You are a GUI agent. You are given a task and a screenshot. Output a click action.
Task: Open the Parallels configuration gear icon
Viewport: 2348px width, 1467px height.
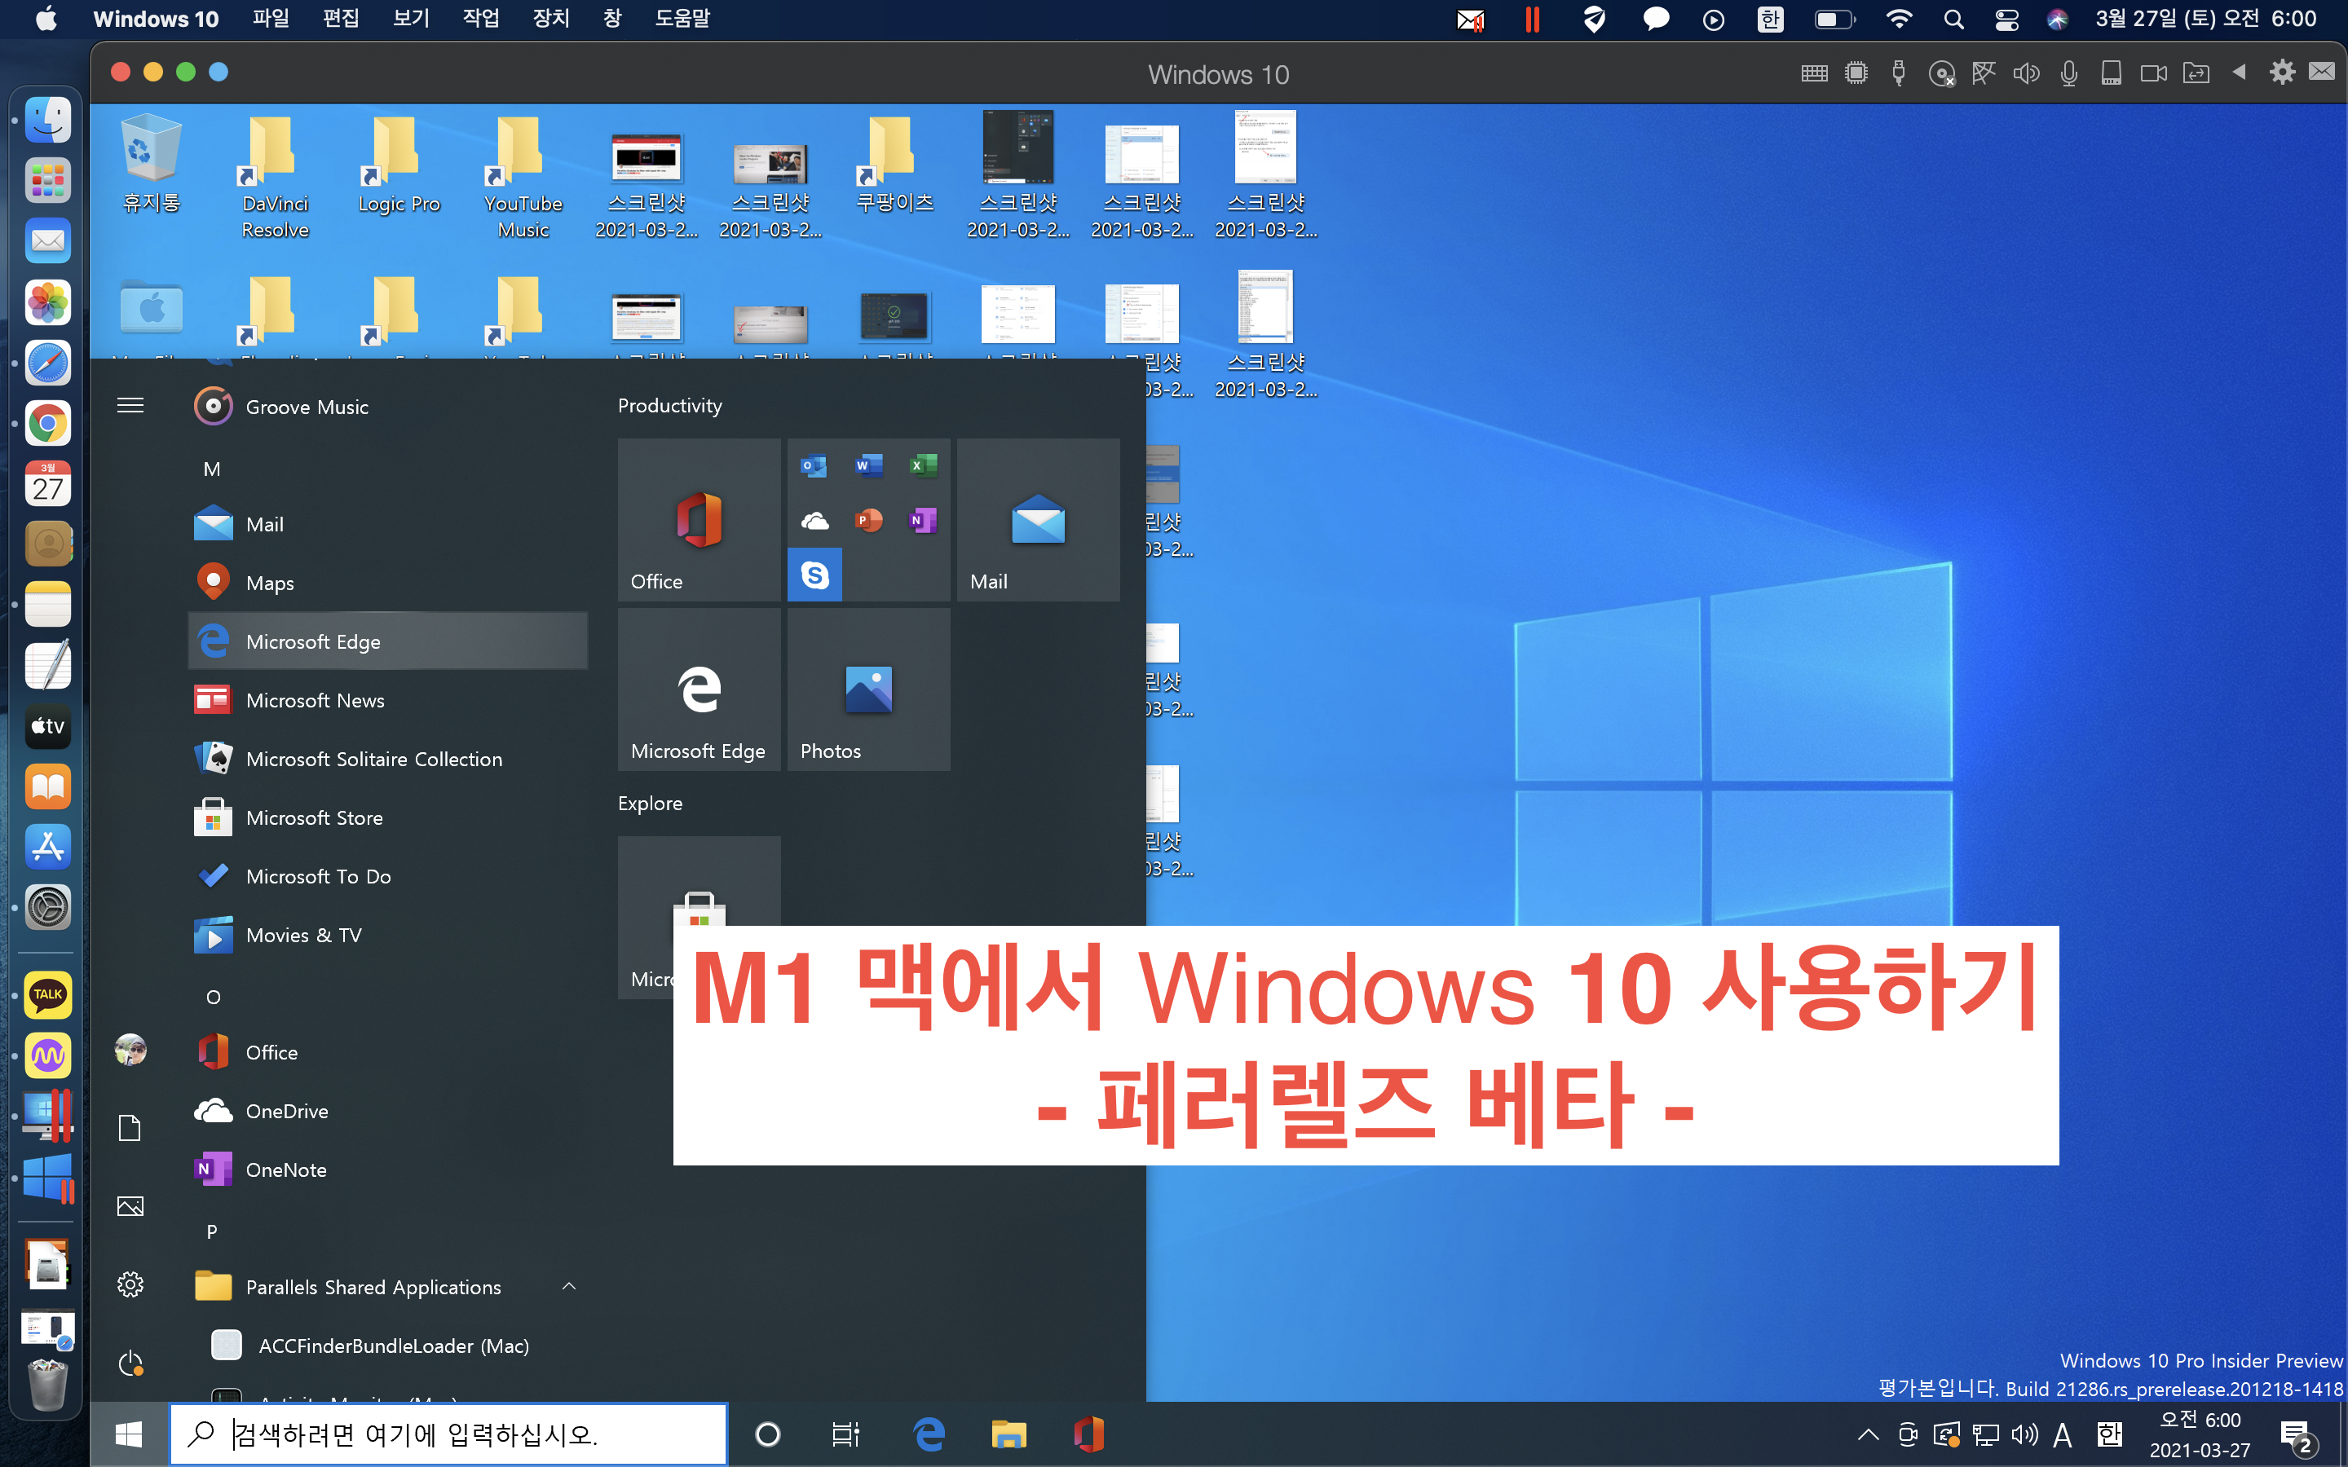2282,73
